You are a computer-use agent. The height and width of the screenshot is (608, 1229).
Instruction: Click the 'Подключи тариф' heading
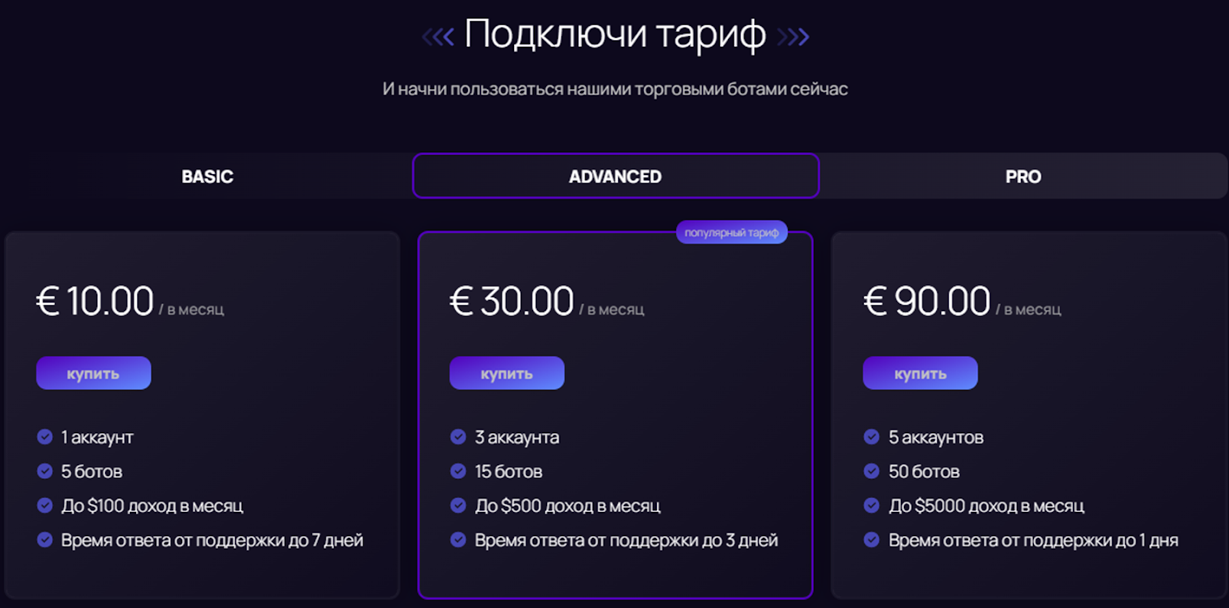[615, 35]
